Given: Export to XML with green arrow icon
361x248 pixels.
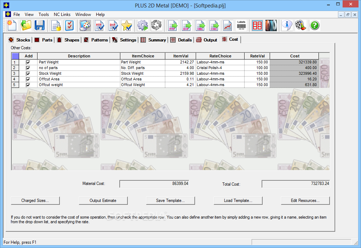Looking at the screenshot, I should (200, 25).
